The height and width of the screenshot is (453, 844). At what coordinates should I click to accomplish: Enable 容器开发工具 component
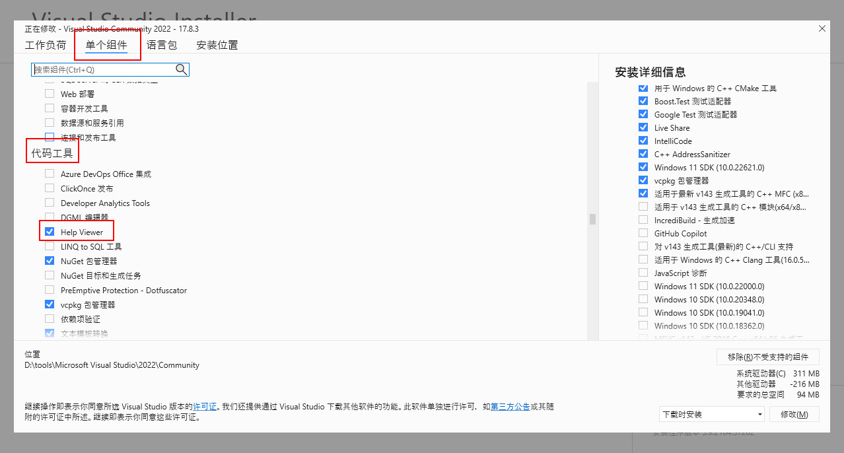[x=50, y=108]
